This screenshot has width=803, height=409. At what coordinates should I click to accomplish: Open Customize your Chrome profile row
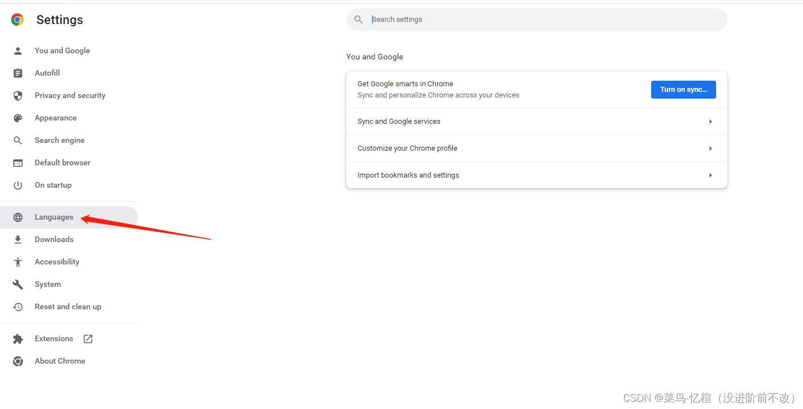(x=537, y=148)
